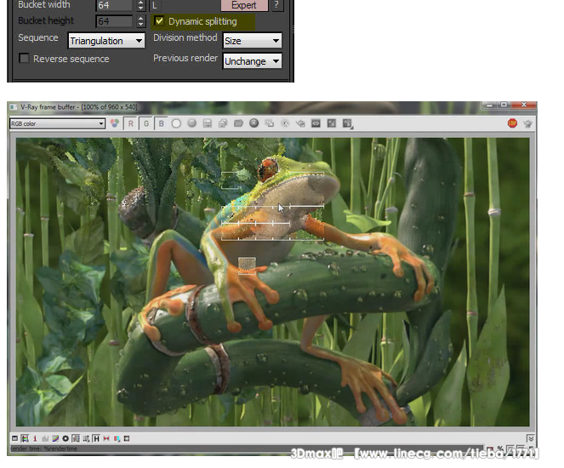Open Sequence Triangulation dropdown
Screen dimensions: 564x468
[106, 41]
